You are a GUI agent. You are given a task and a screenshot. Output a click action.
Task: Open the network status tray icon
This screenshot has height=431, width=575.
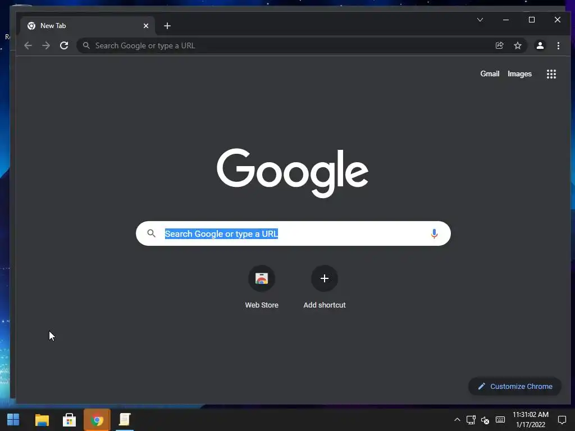pos(471,420)
